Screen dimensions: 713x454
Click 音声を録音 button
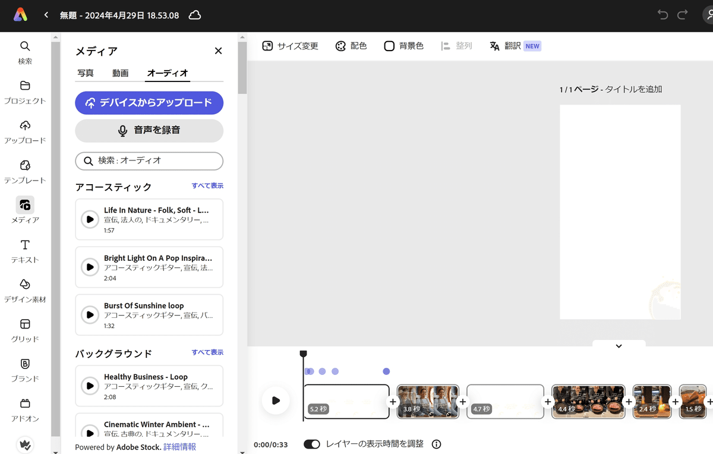(149, 131)
